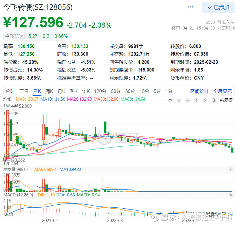The image size is (239, 225).
Task: Select the 最低 value 127.250
Action: (26, 54)
